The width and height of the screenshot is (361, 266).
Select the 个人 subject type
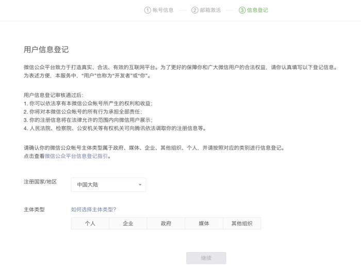[x=90, y=223]
